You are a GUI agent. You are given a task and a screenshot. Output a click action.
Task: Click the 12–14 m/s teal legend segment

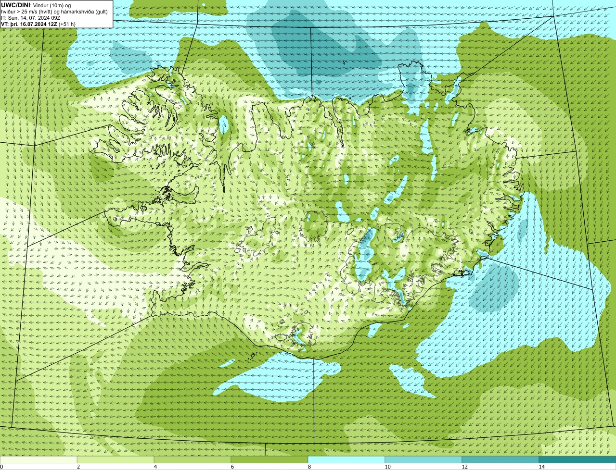(x=500, y=459)
